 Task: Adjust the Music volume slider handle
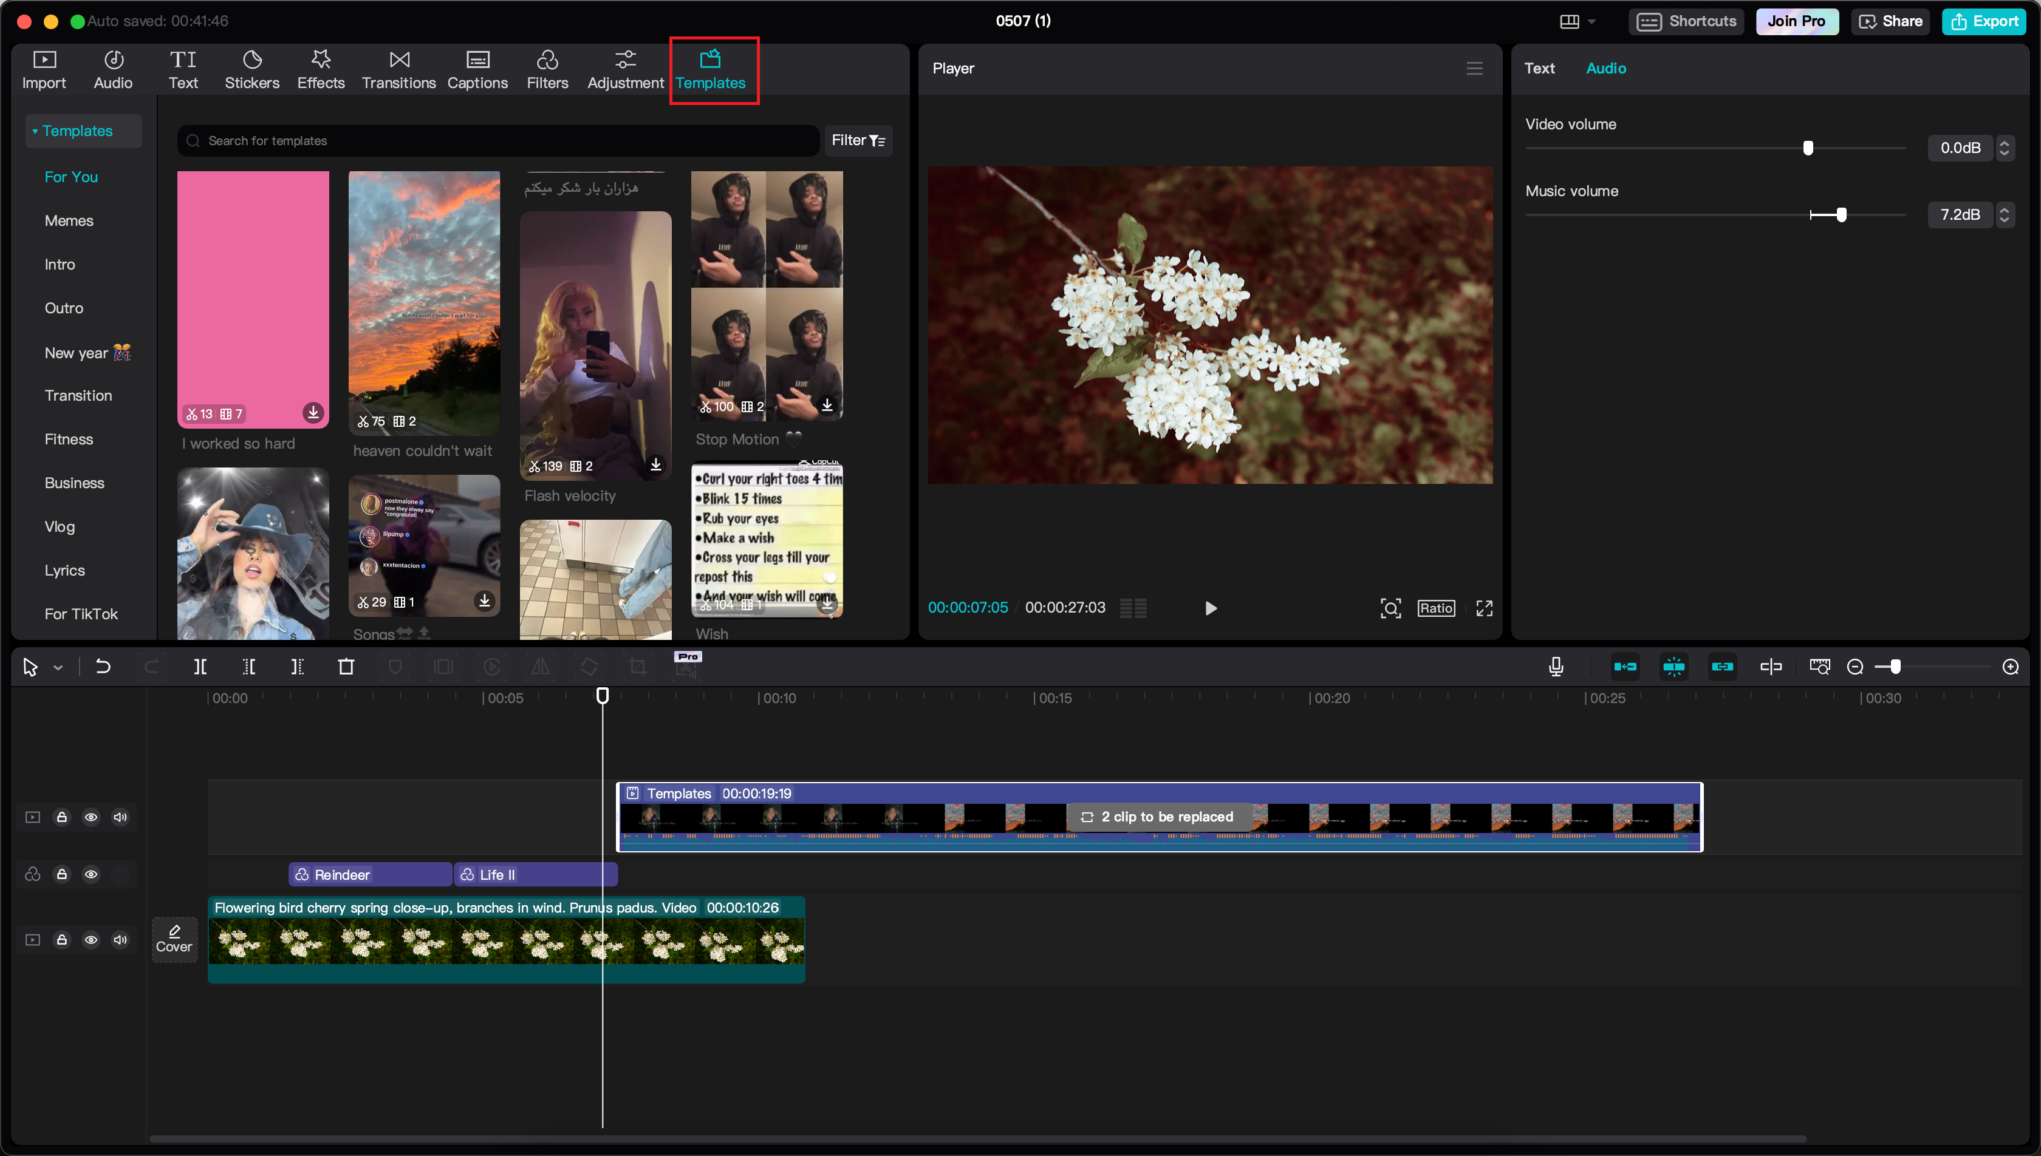[x=1841, y=214]
